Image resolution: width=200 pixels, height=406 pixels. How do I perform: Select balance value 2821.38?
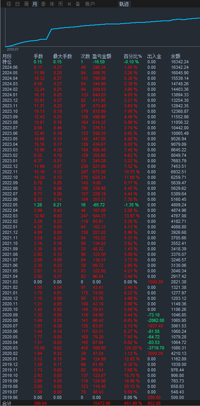pyautogui.click(x=178, y=282)
